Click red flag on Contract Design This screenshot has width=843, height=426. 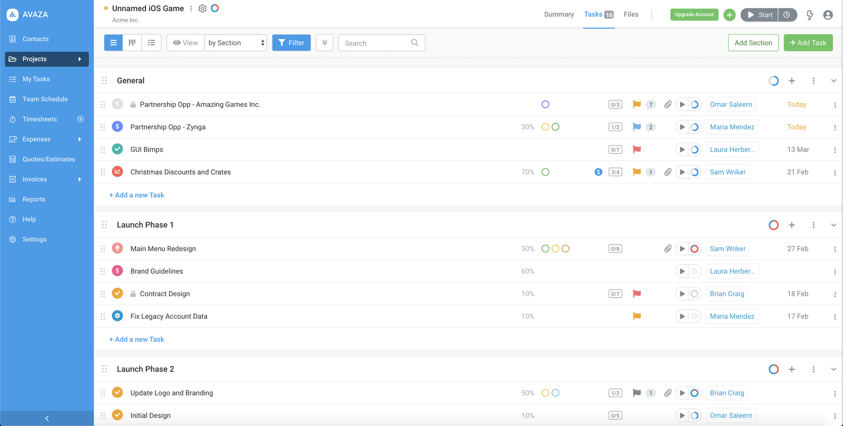click(636, 293)
